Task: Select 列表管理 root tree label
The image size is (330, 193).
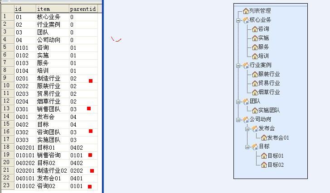Action: tap(260, 11)
